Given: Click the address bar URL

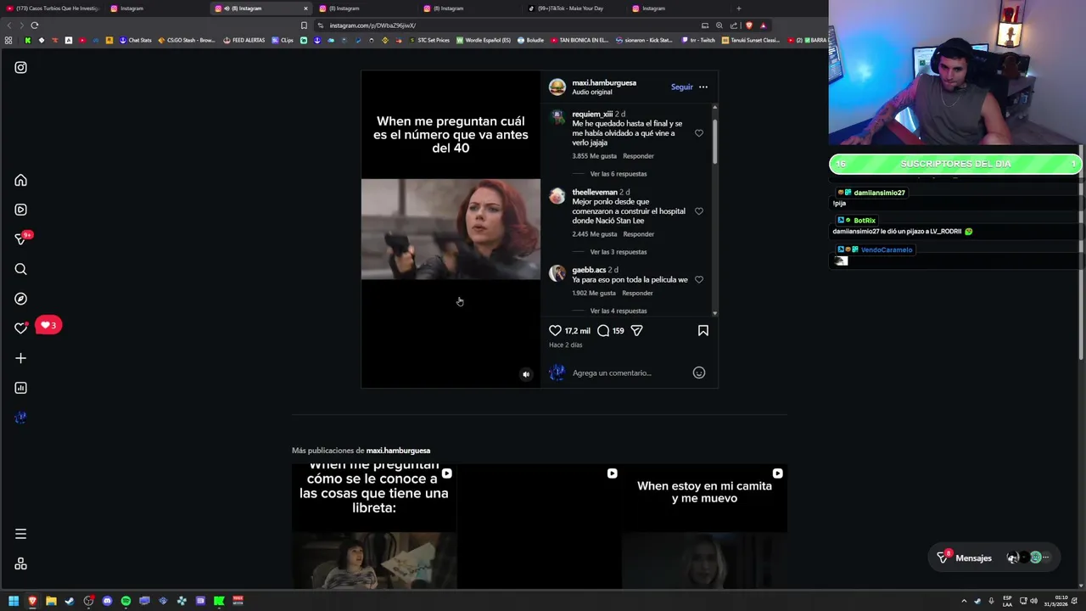Looking at the screenshot, I should coord(372,25).
